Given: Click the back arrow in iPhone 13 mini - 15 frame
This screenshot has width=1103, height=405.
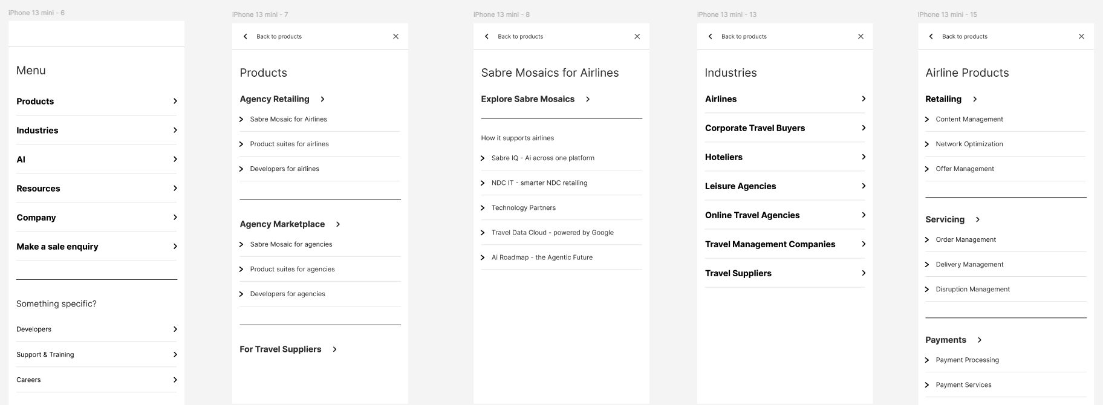Looking at the screenshot, I should click(931, 36).
